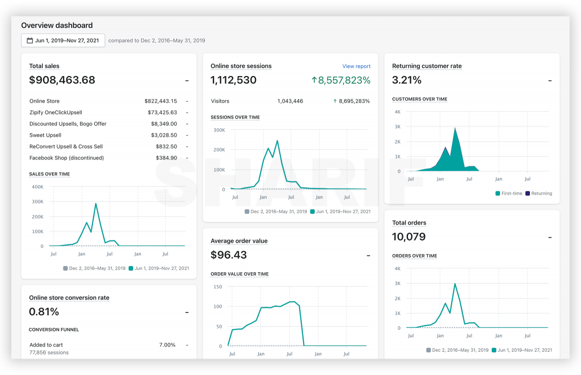Select the Zipify OneClickUpsell sales row
Screen dimensions: 581x375
[x=108, y=112]
